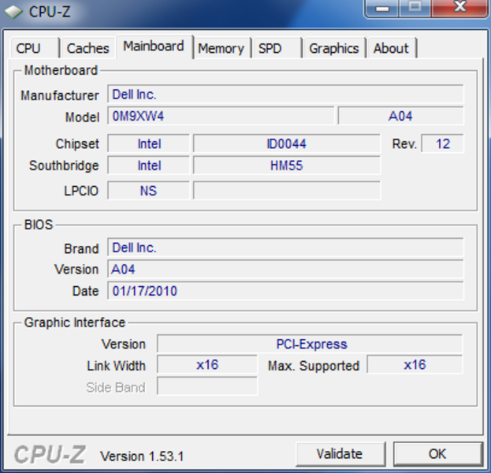This screenshot has width=491, height=473.
Task: Click the Validate button
Action: click(x=340, y=453)
